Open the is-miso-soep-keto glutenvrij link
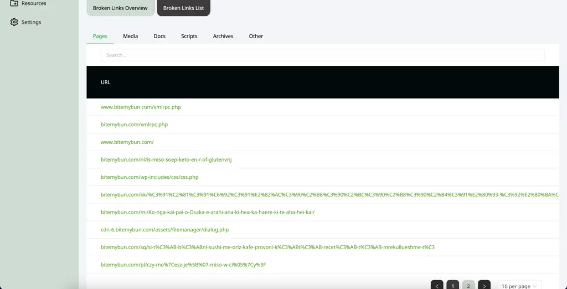 click(x=166, y=159)
